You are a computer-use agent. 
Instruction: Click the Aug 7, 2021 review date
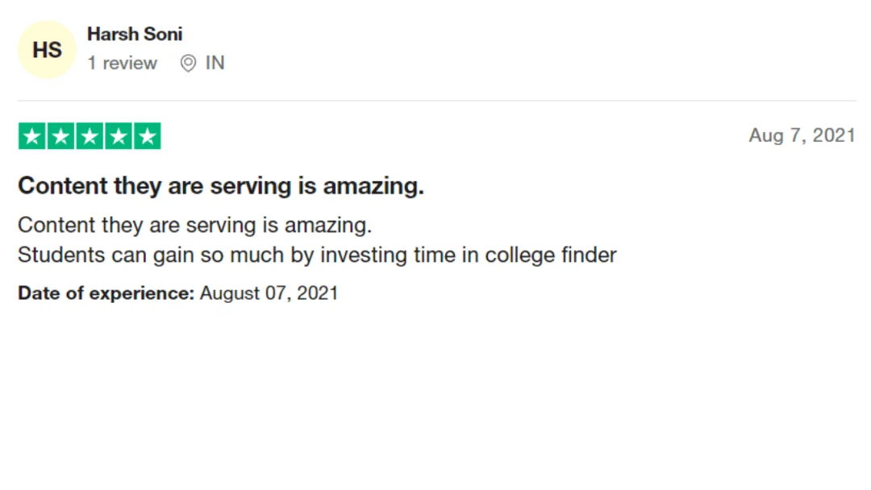click(802, 135)
